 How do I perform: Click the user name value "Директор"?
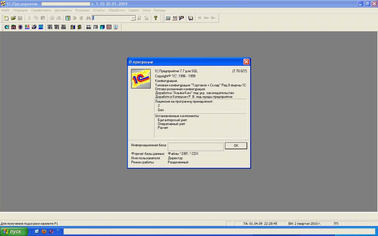click(175, 158)
